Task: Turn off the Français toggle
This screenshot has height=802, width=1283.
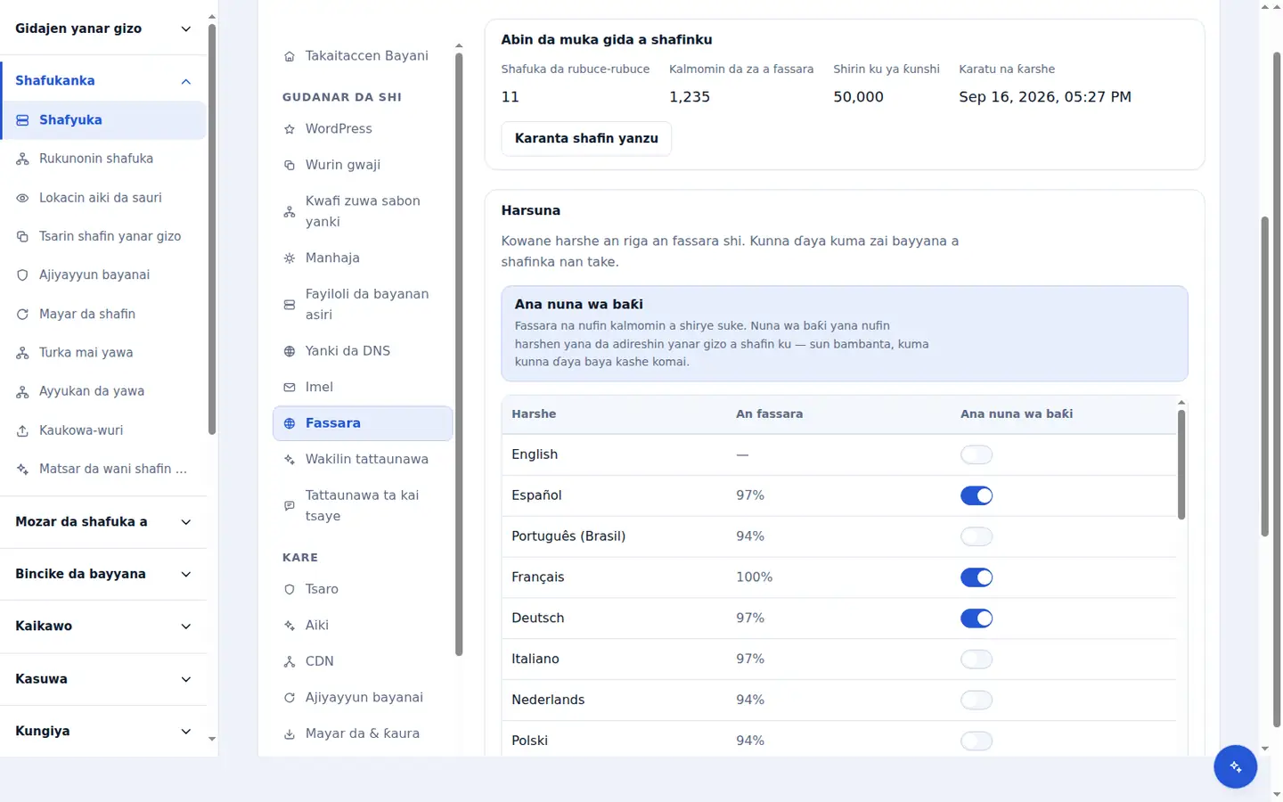Action: click(x=977, y=577)
